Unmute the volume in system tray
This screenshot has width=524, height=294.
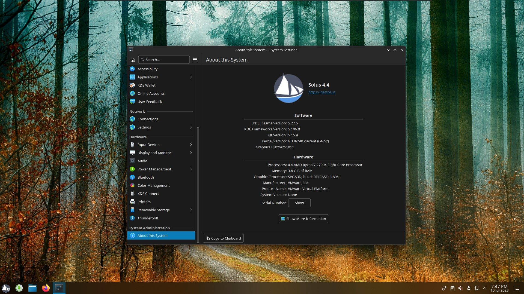click(x=461, y=288)
